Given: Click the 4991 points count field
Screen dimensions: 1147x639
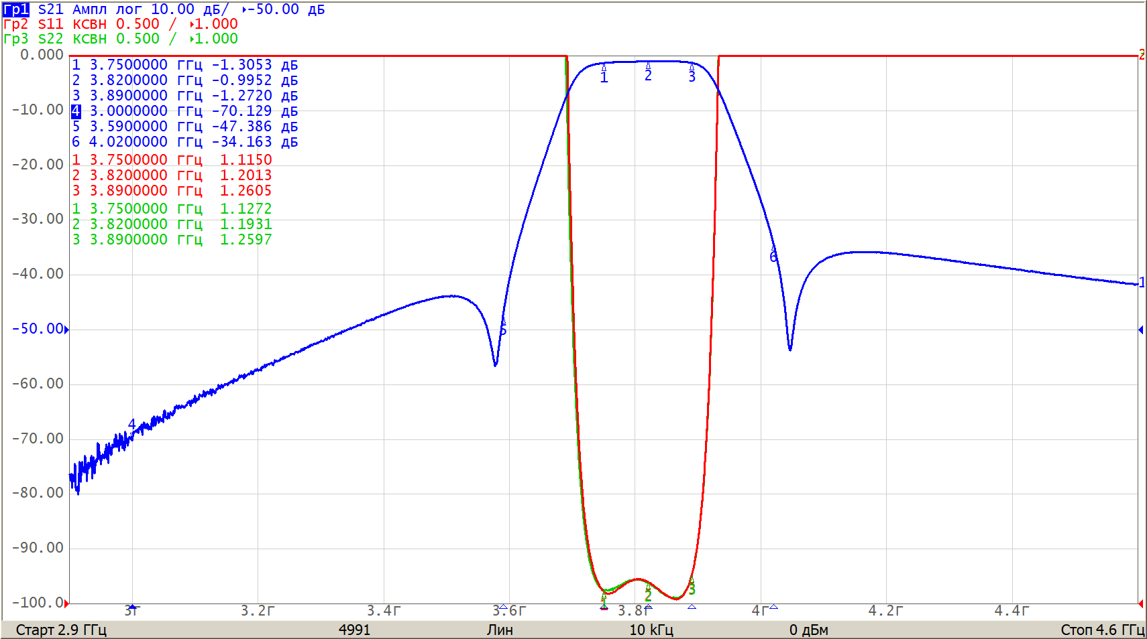Looking at the screenshot, I should pyautogui.click(x=354, y=630).
